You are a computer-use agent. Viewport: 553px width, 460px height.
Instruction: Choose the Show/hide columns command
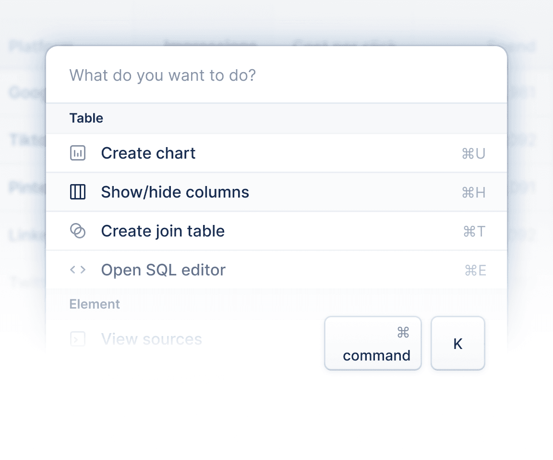click(175, 192)
